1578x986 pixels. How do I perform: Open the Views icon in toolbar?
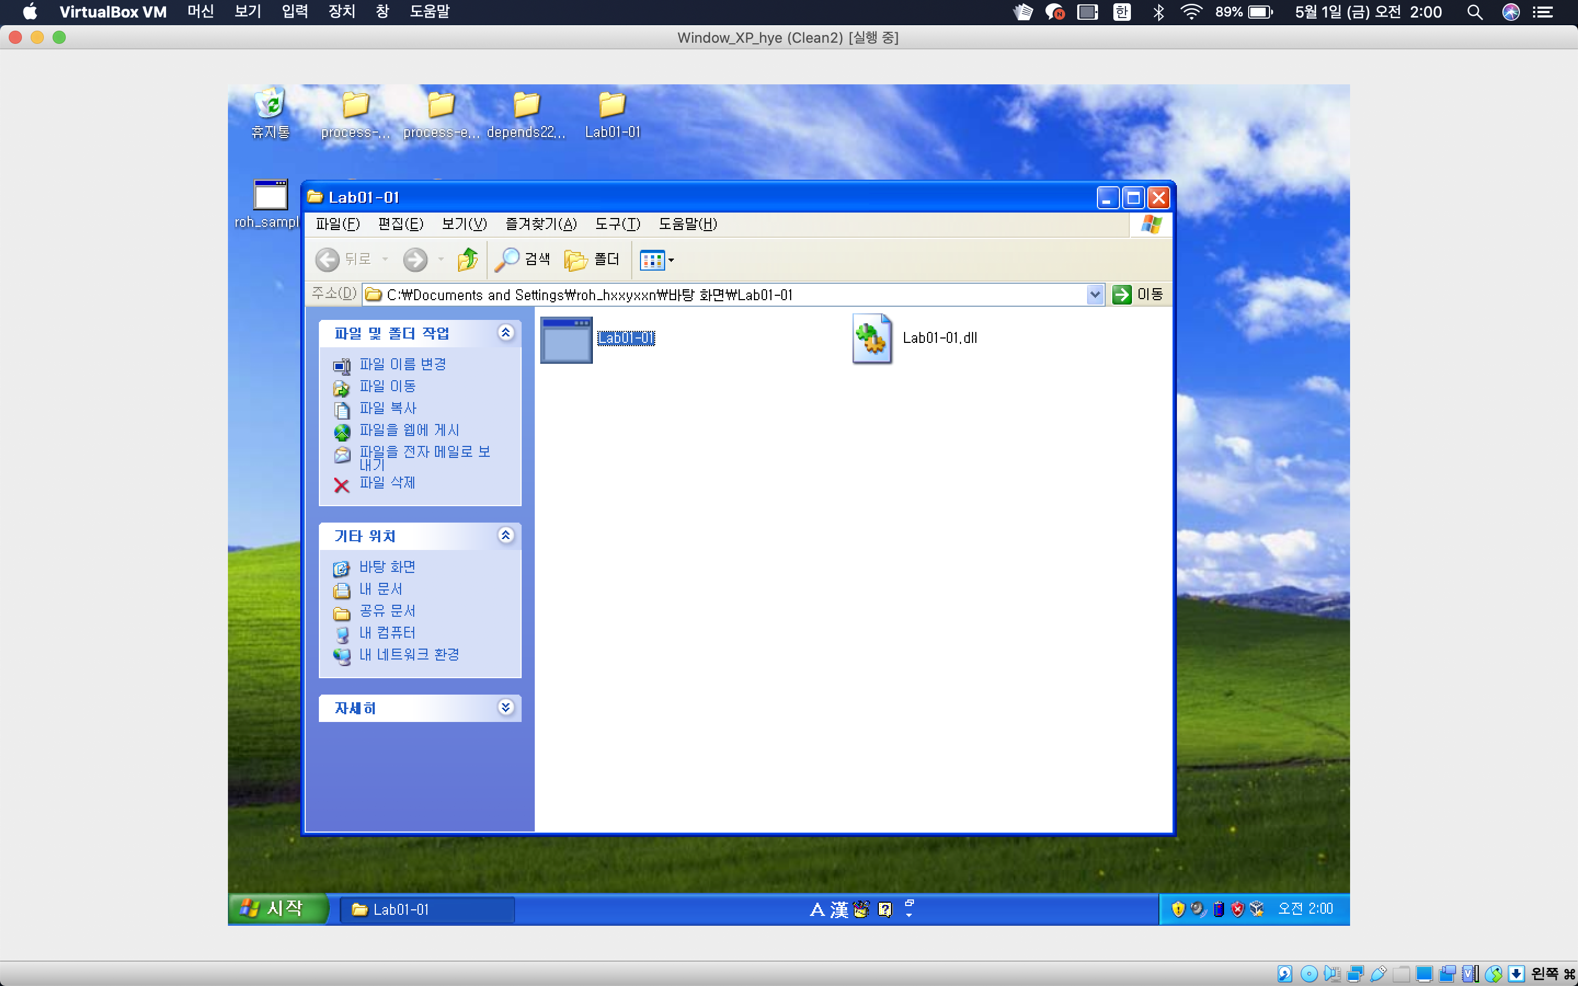pos(652,260)
